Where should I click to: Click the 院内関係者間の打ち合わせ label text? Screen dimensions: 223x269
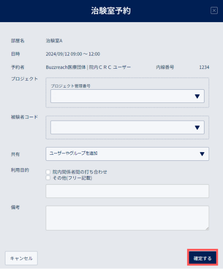tap(80, 172)
